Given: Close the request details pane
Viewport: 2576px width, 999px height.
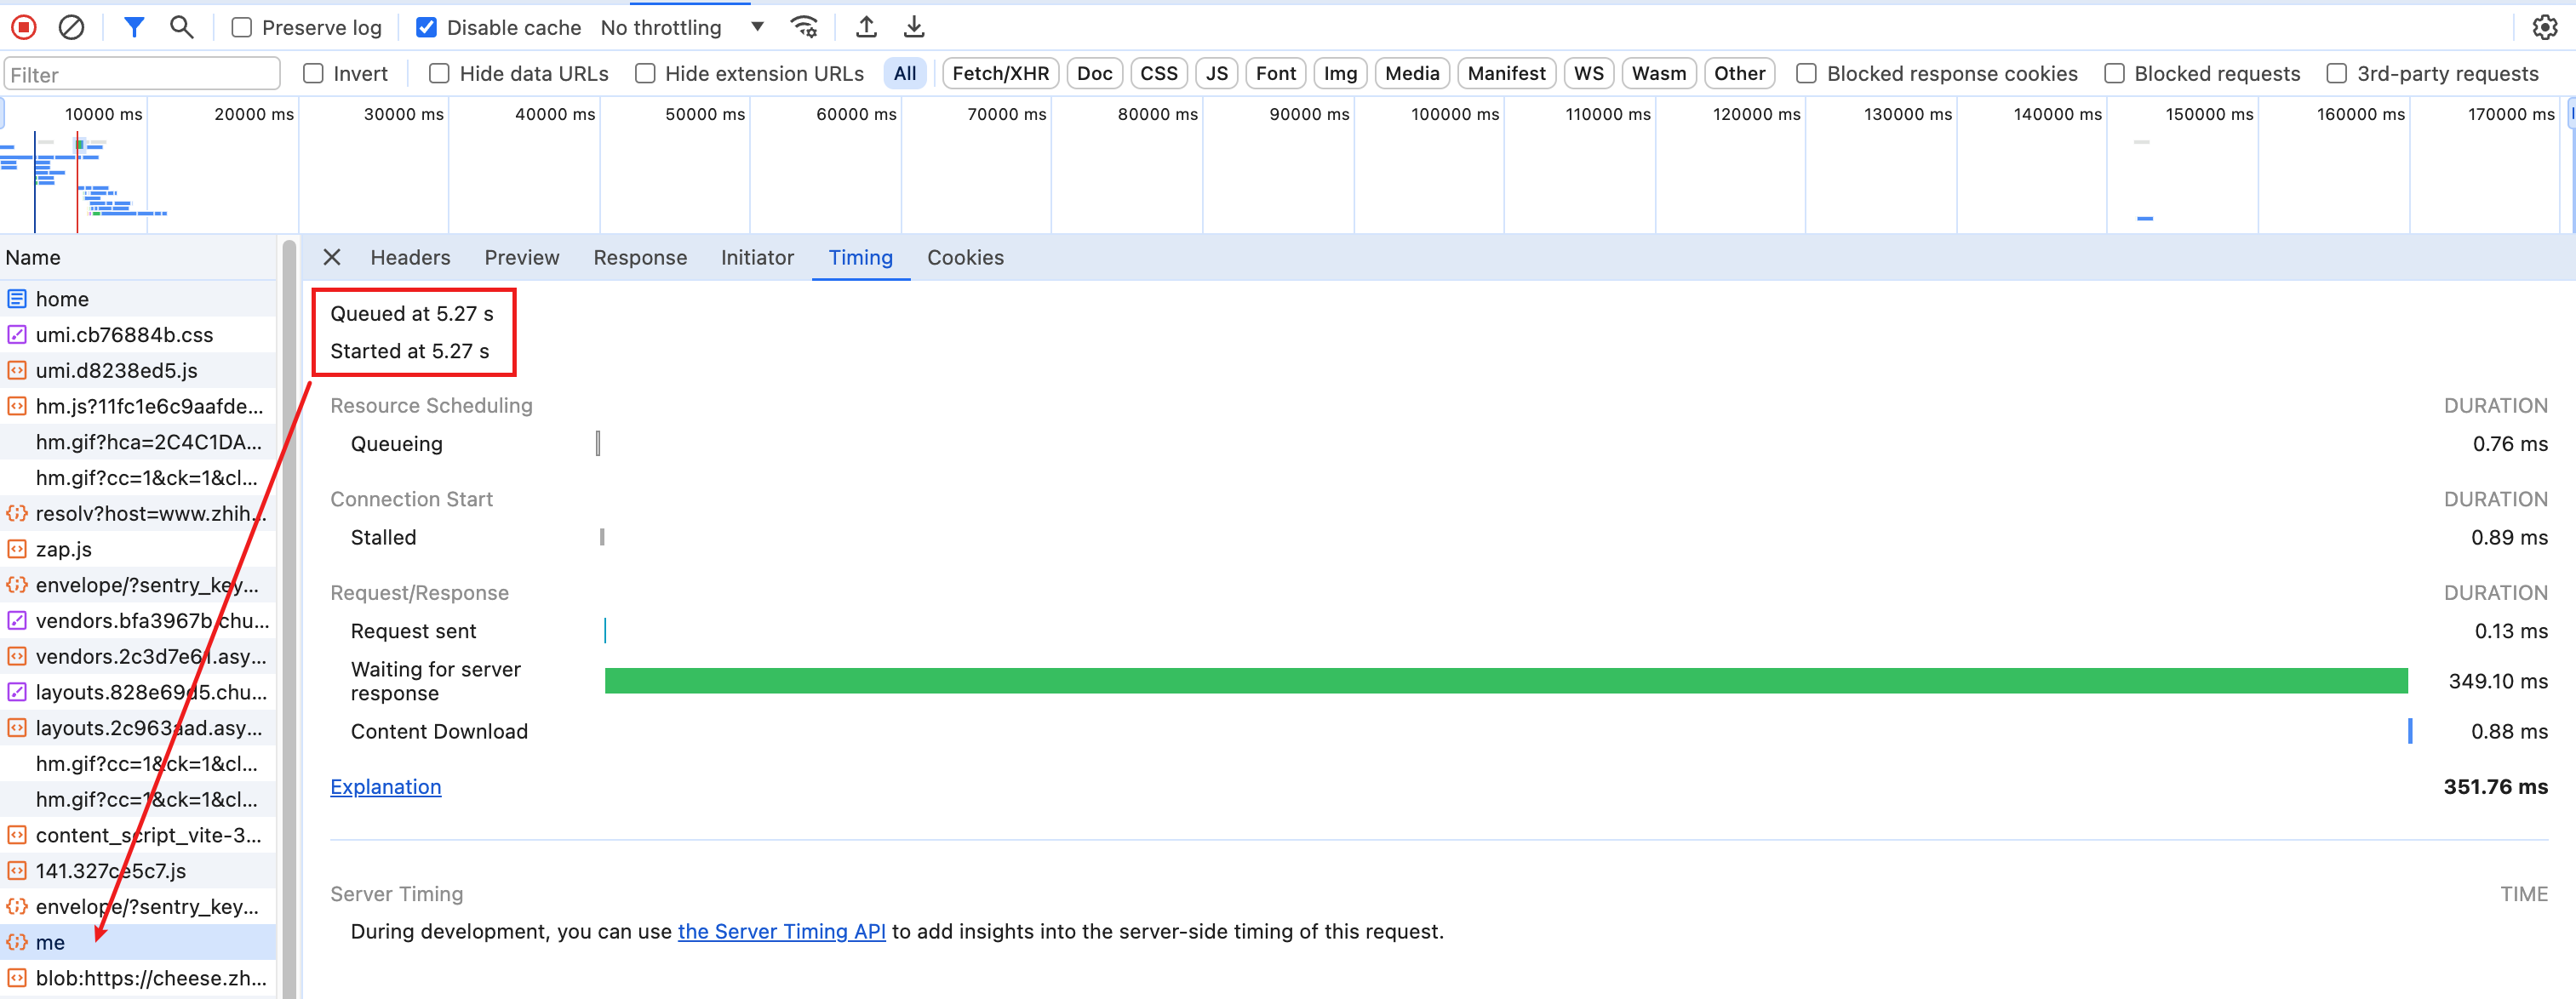Looking at the screenshot, I should click(x=332, y=257).
